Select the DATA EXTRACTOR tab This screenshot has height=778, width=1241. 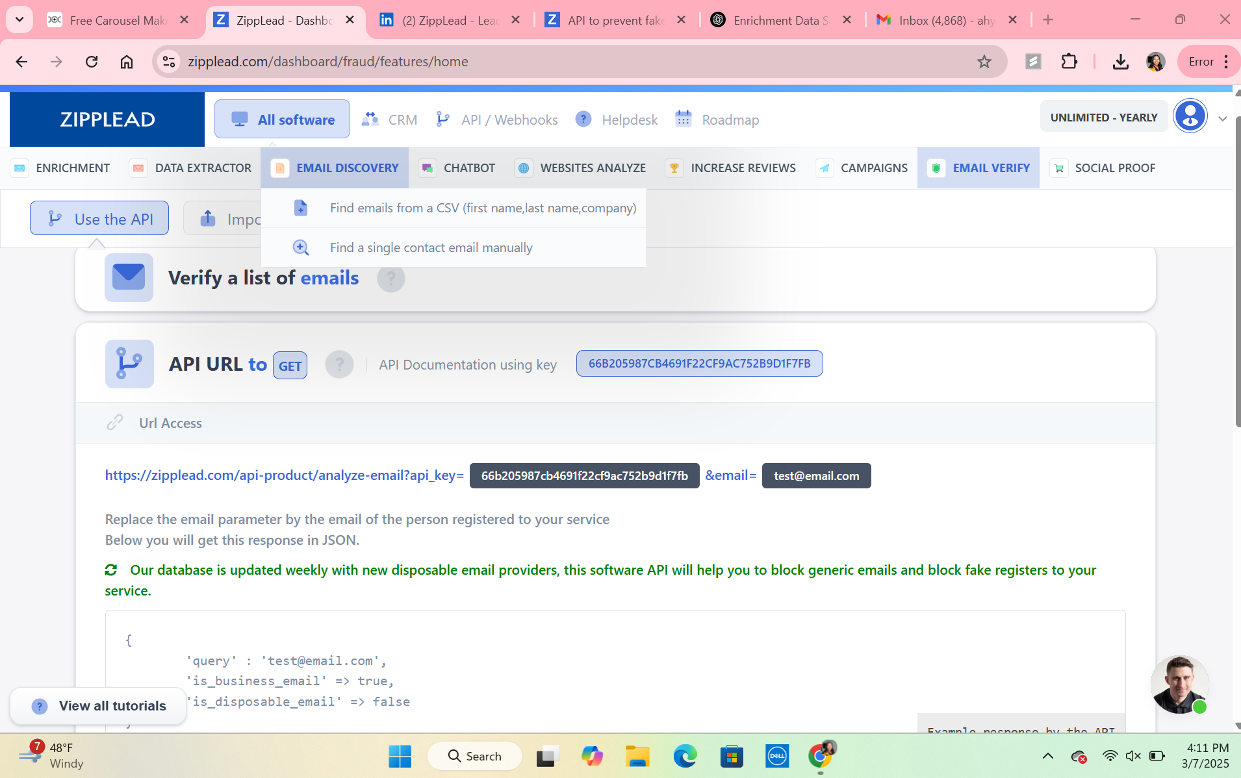pyautogui.click(x=191, y=168)
